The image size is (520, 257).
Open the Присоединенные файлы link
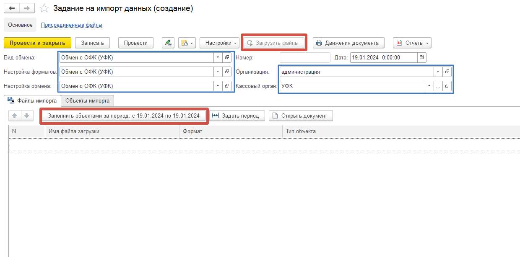click(x=72, y=25)
